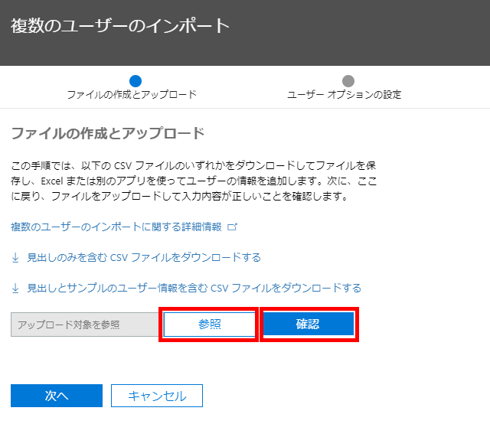Click the 複数のユーザーのインポート dialog title
490x424 pixels.
120,25
